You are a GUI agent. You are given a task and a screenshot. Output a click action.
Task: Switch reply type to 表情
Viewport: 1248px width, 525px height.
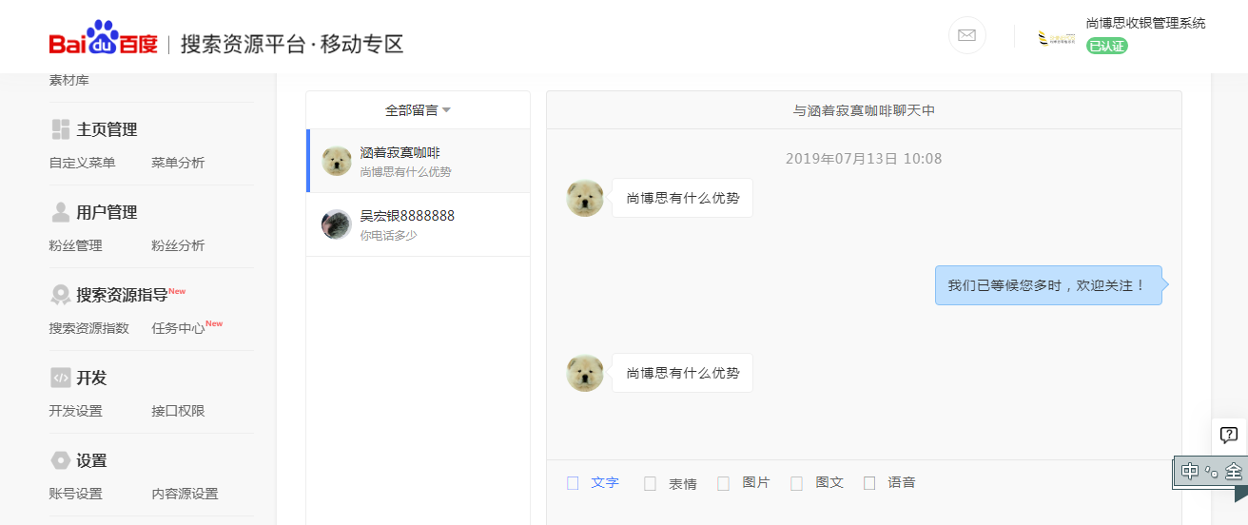click(x=683, y=483)
